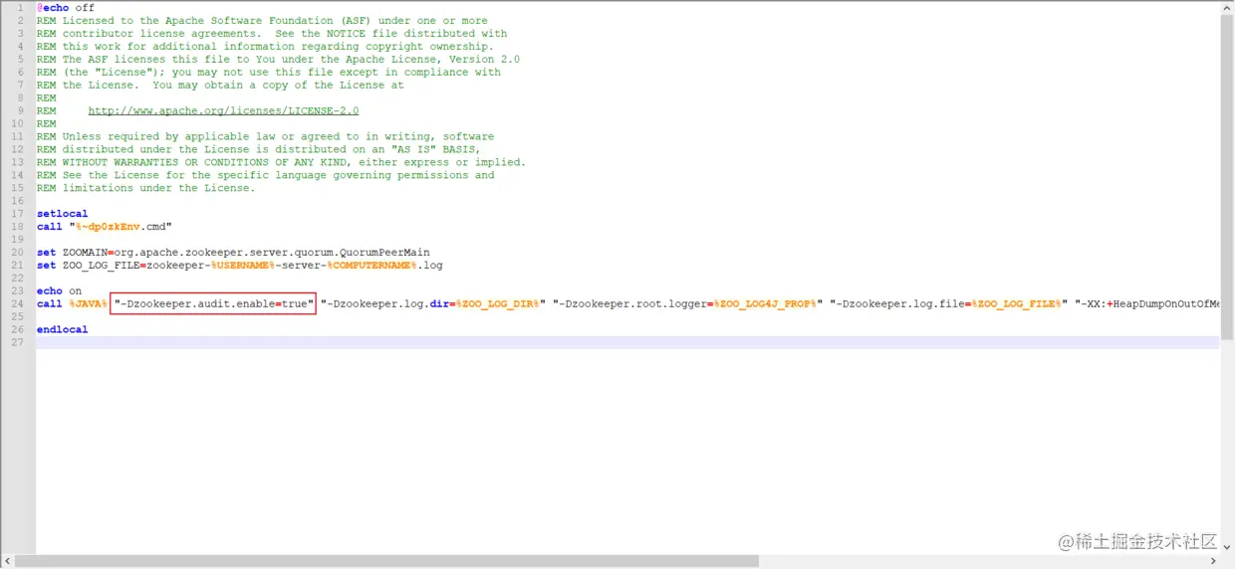Click the "-Dzookeeper.root.logger=%ZOO_LOG4J_PROP%" argument
This screenshot has height=569, width=1235.
[688, 303]
